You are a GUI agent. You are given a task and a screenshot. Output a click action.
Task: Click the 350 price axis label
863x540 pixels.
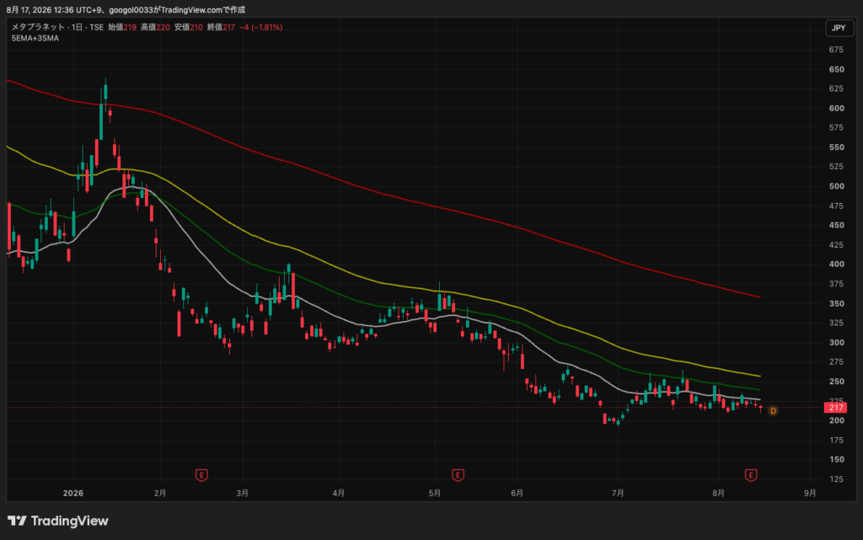click(836, 303)
